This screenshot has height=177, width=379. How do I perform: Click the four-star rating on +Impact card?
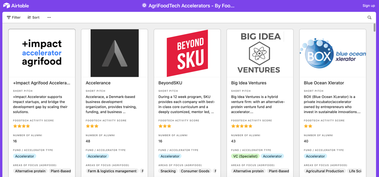22,126
